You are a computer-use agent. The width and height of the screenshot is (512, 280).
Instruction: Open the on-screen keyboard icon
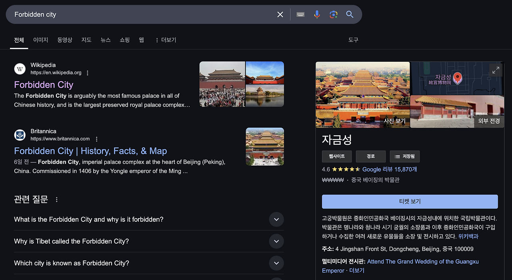click(300, 14)
